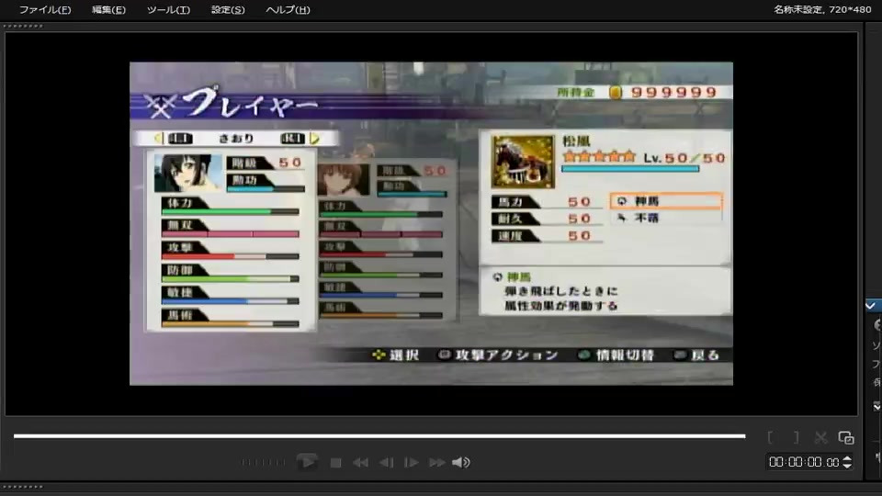The image size is (882, 496).
Task: Open the ファイル(F) menu
Action: tap(45, 9)
